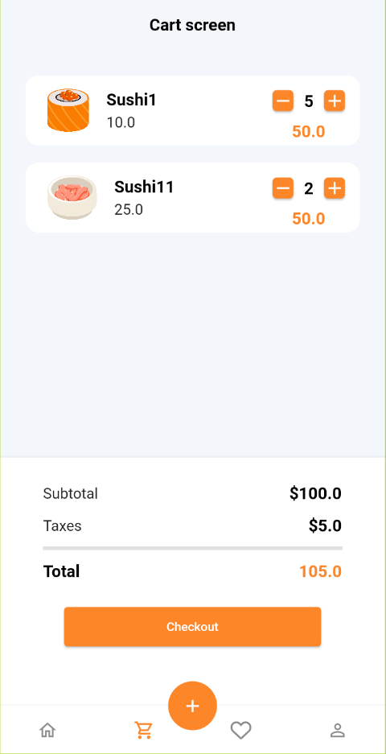Tap the round orange floating plus button
This screenshot has height=754, width=386.
point(192,706)
